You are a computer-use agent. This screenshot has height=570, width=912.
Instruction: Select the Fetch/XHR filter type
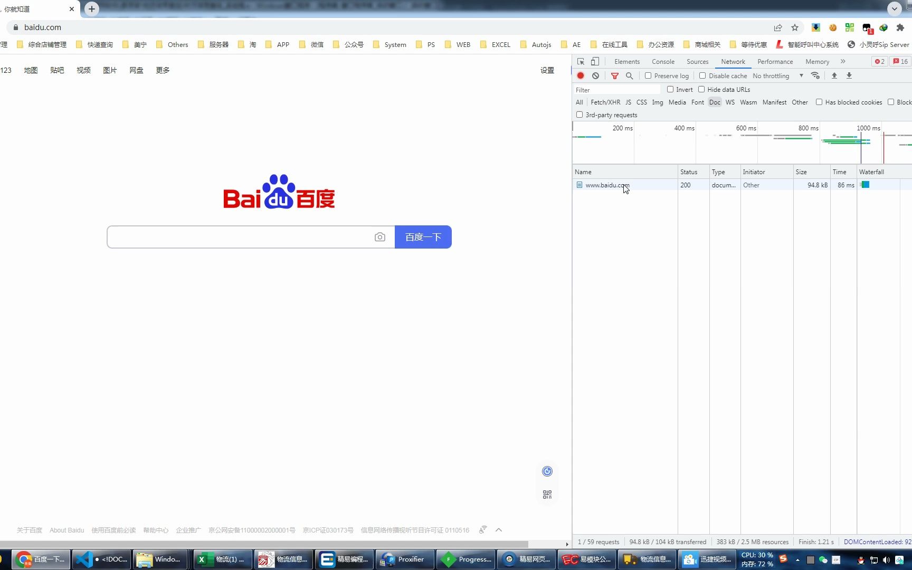[605, 102]
